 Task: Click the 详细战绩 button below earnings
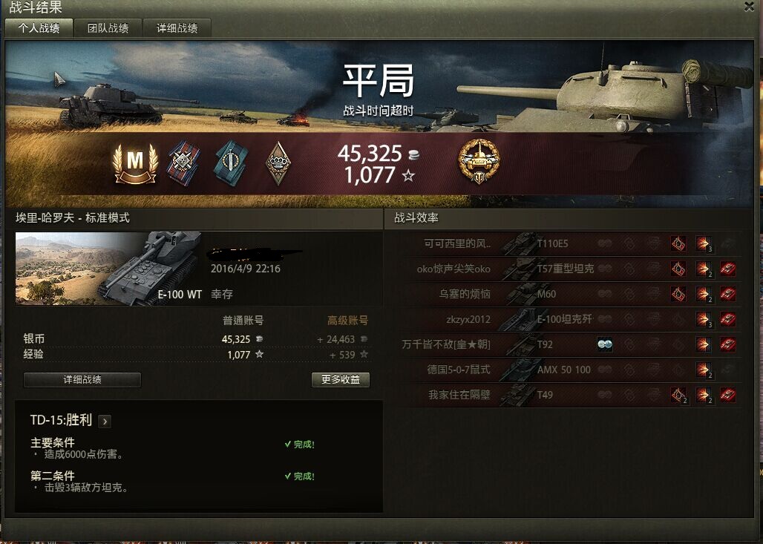(82, 379)
